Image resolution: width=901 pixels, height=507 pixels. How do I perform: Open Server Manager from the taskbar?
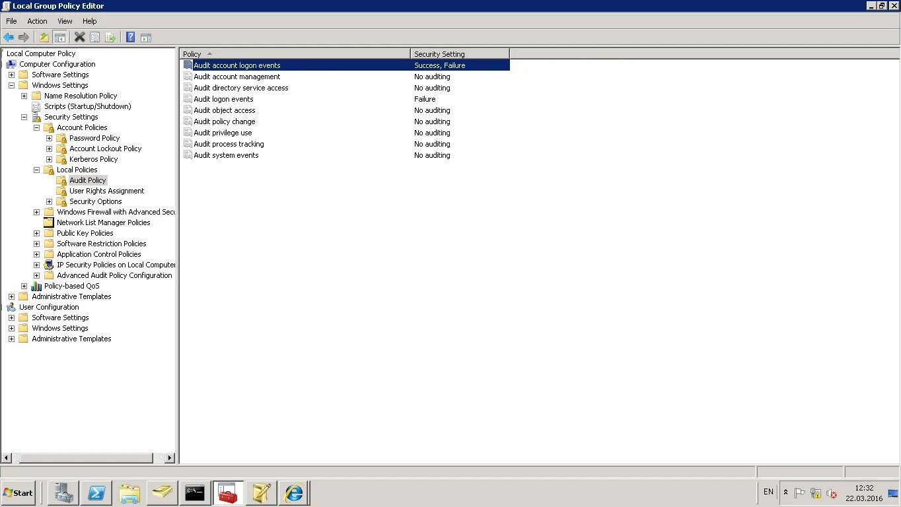click(x=64, y=493)
